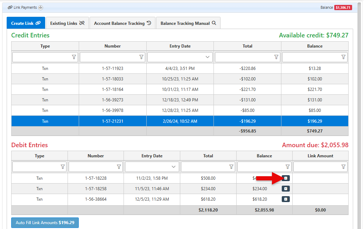Open the Credit Entries Number filter icon
The height and width of the screenshot is (229, 364).
pos(141,57)
